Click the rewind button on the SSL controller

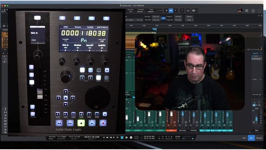tap(59, 123)
